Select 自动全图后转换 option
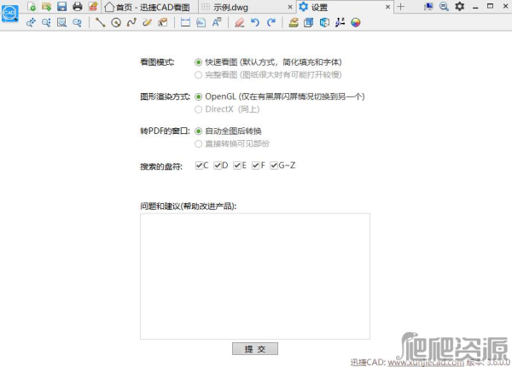 198,131
